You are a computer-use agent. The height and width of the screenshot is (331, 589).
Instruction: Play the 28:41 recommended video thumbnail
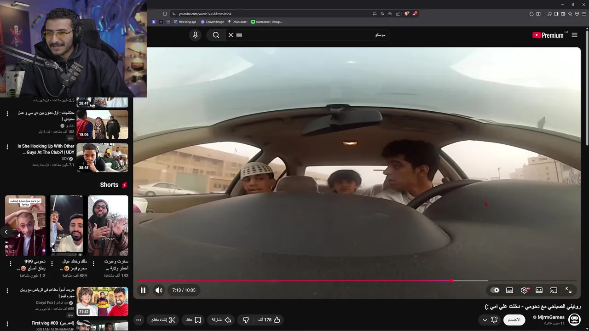(x=102, y=102)
